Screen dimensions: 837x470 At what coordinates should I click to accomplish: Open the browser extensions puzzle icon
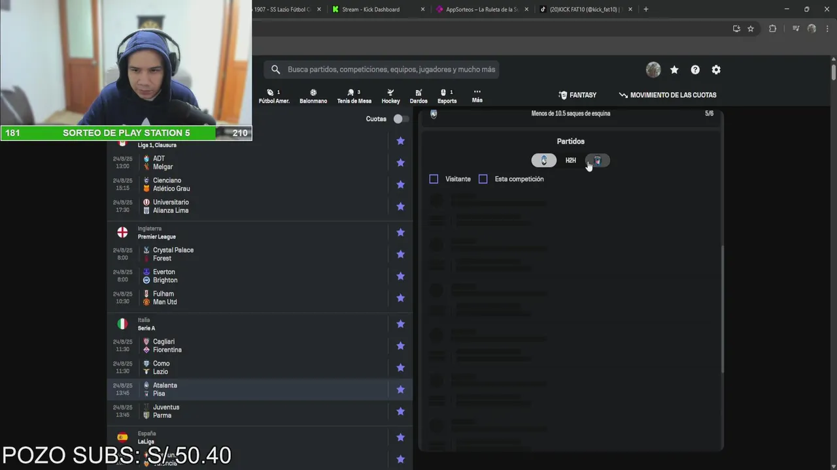(772, 29)
